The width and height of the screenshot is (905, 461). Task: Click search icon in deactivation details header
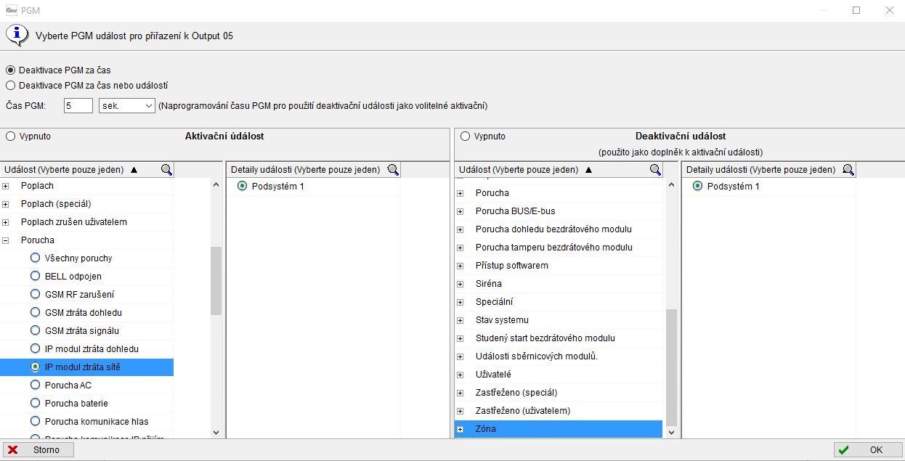[x=848, y=170]
